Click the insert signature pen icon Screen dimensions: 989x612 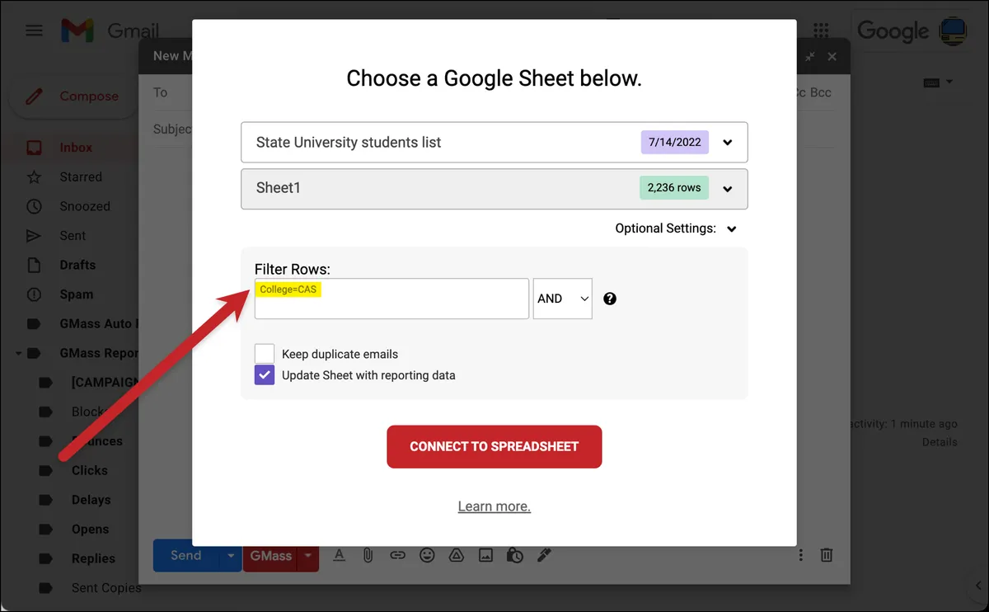(x=544, y=555)
